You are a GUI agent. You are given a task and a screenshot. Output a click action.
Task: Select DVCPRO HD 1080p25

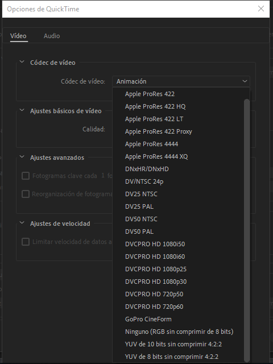178,270
